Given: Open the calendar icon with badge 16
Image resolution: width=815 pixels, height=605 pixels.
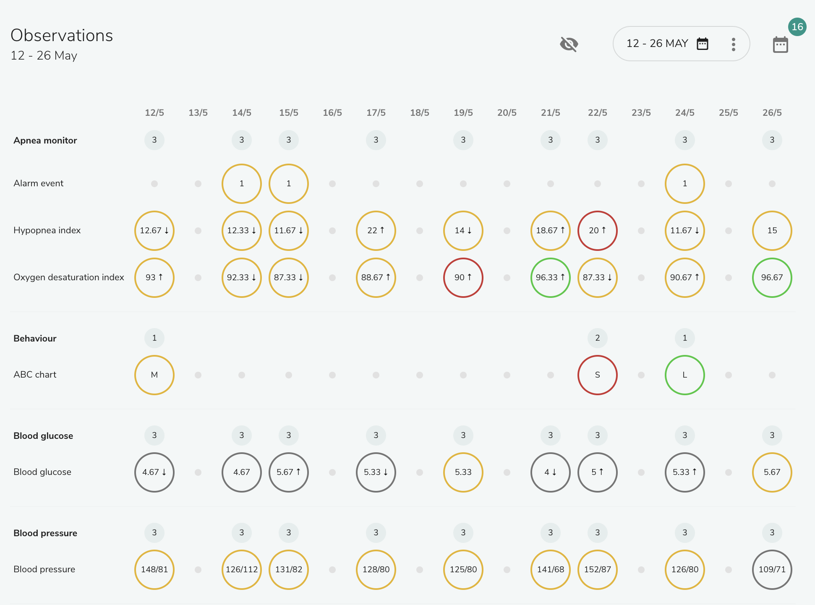Looking at the screenshot, I should click(x=781, y=44).
